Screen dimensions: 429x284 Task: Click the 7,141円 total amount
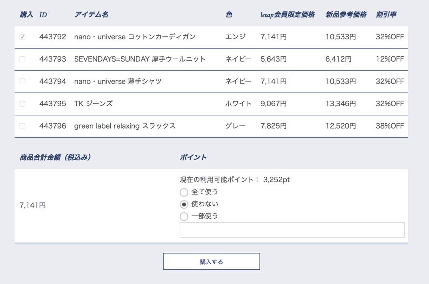pyautogui.click(x=32, y=205)
